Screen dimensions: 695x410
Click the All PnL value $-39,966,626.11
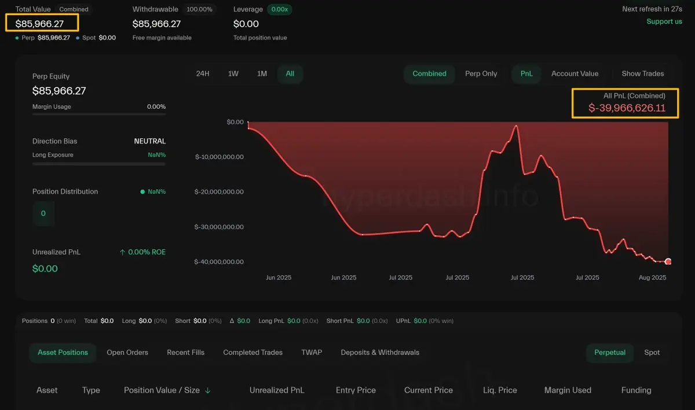[627, 108]
